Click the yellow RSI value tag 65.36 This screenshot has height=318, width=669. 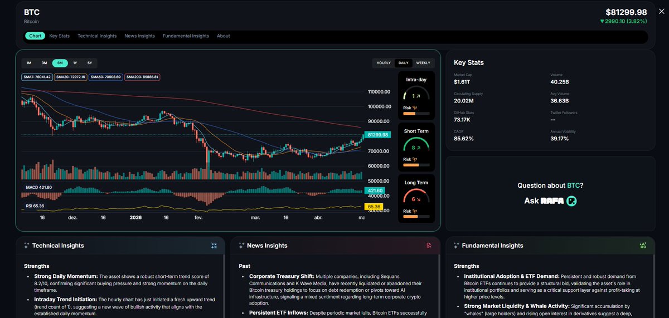pyautogui.click(x=374, y=207)
